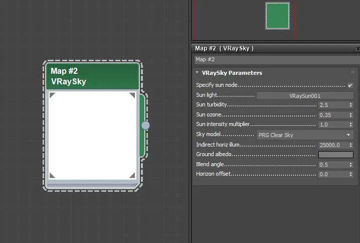Click the Horizon offset spinner arrows

click(x=350, y=174)
